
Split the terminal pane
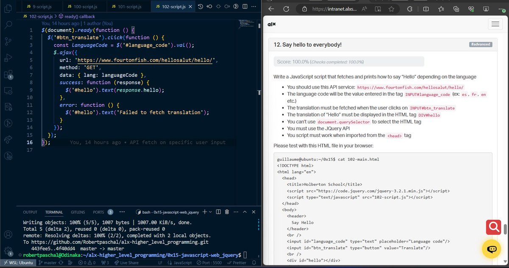point(218,212)
